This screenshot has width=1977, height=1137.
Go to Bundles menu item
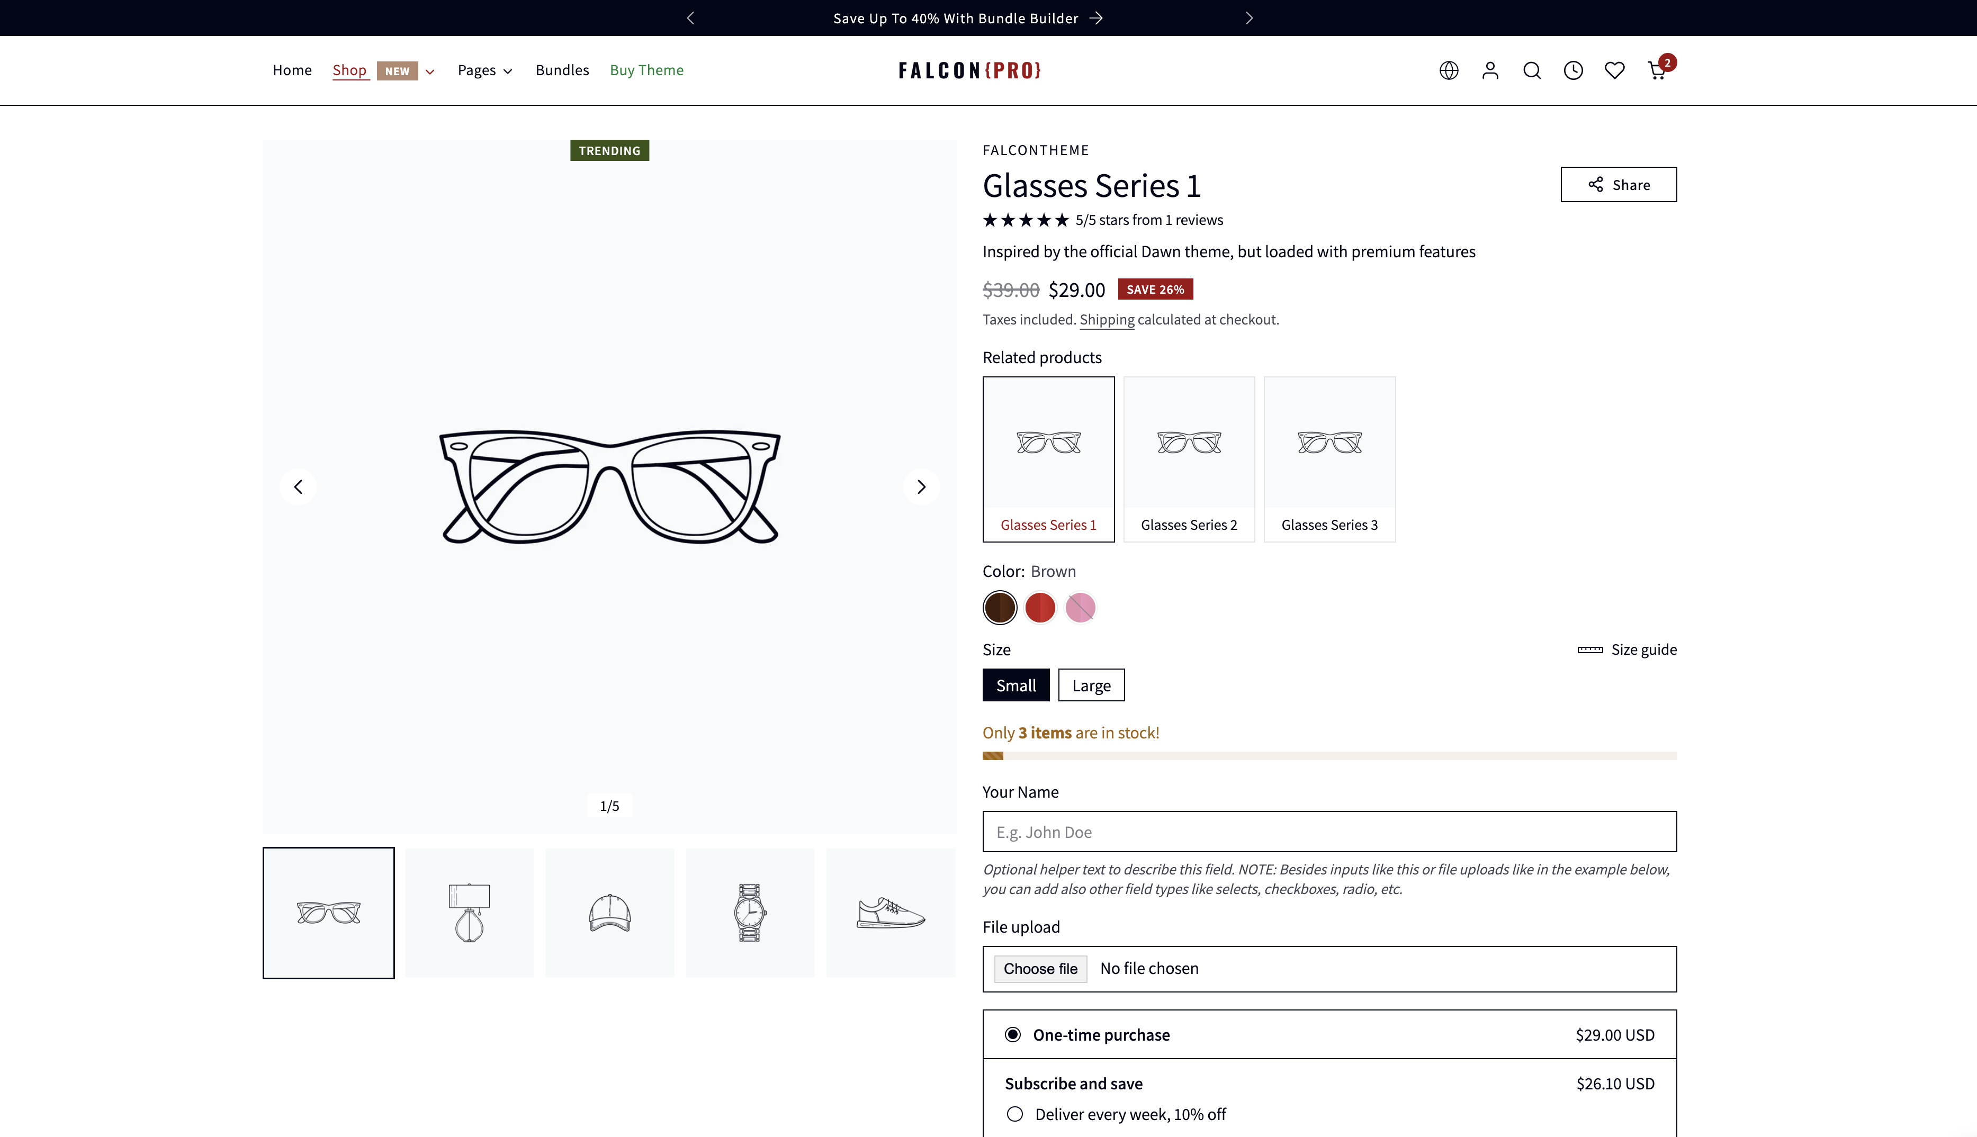[562, 70]
